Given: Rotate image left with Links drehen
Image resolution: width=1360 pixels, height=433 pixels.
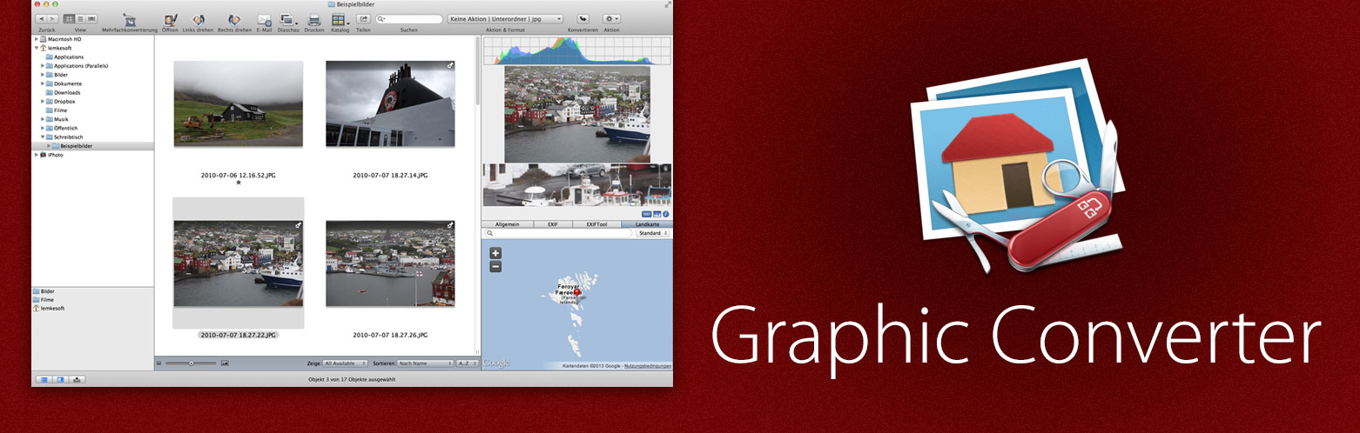Looking at the screenshot, I should pos(199,18).
